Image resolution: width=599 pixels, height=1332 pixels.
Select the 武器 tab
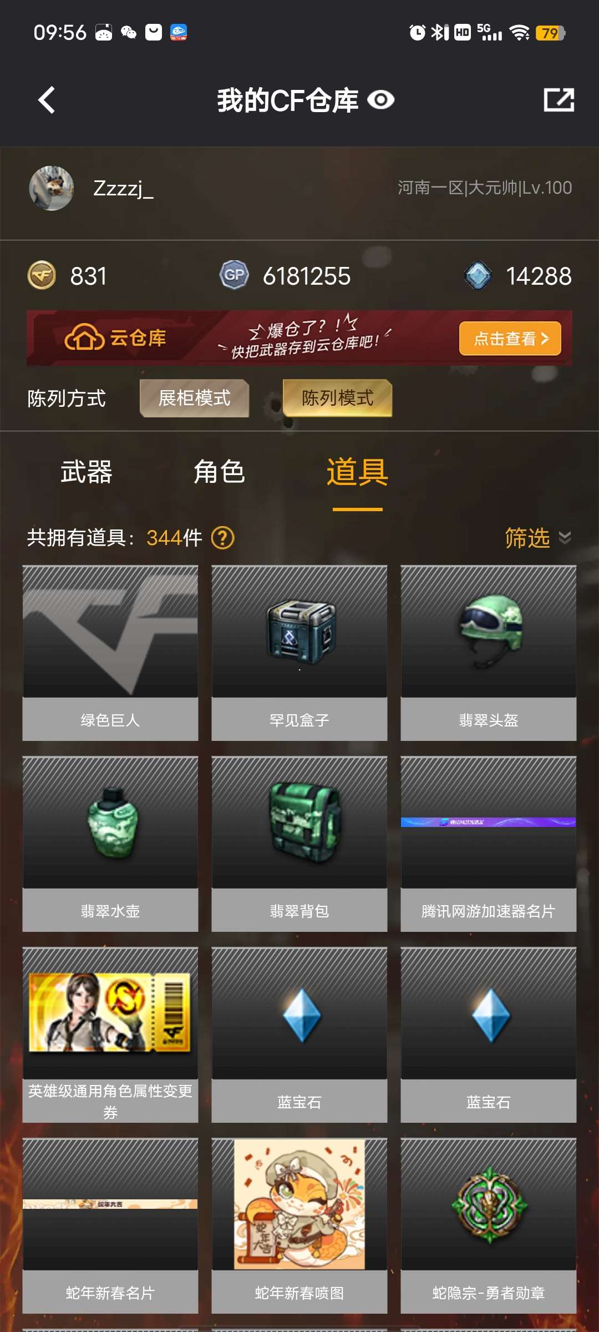(x=86, y=472)
